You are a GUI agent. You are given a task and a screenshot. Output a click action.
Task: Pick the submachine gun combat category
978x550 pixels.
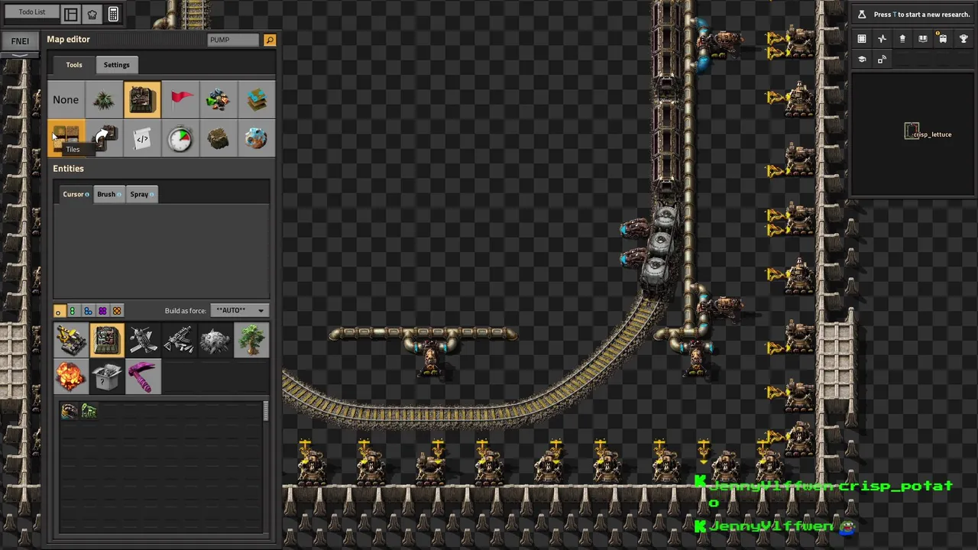point(179,340)
